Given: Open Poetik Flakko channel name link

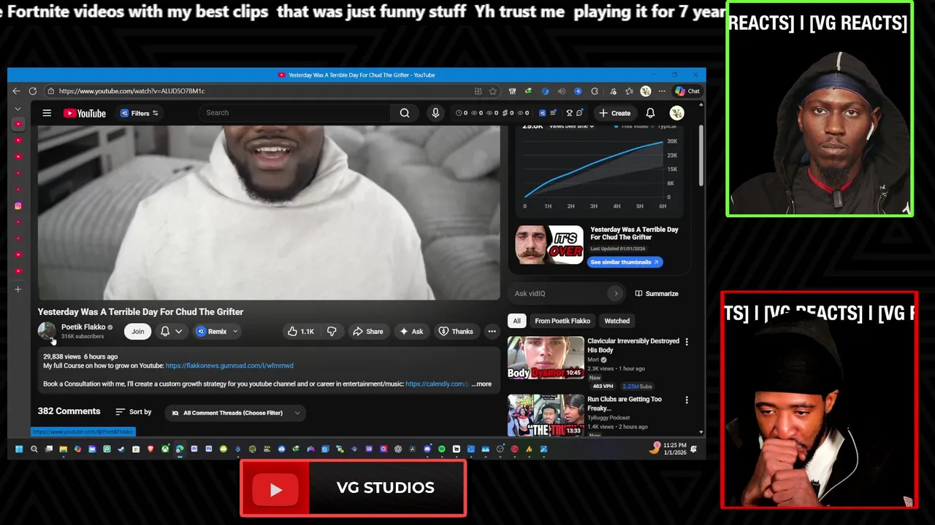Looking at the screenshot, I should coord(83,327).
